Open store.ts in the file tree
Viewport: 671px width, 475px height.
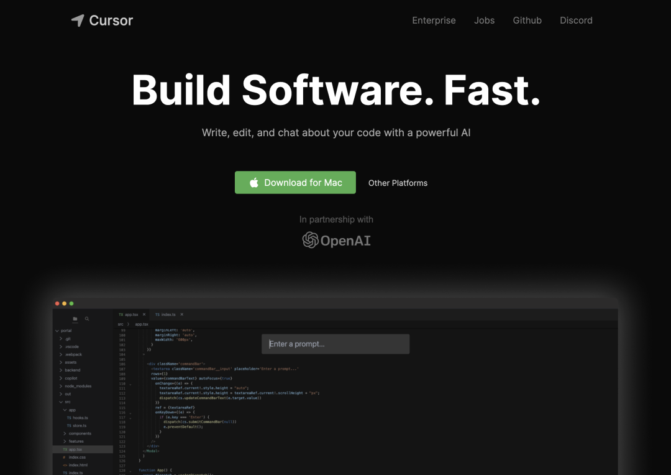click(76, 426)
